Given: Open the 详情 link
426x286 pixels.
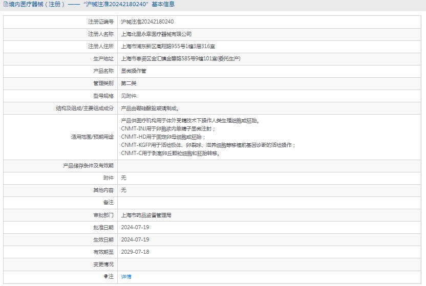Looking at the screenshot, I should [x=126, y=277].
